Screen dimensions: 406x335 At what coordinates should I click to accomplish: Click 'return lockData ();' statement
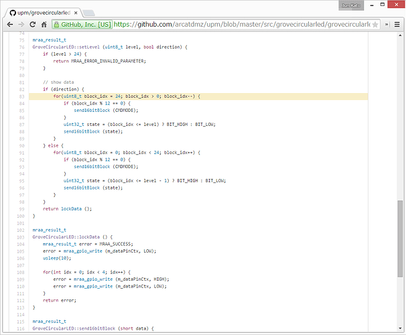point(67,209)
